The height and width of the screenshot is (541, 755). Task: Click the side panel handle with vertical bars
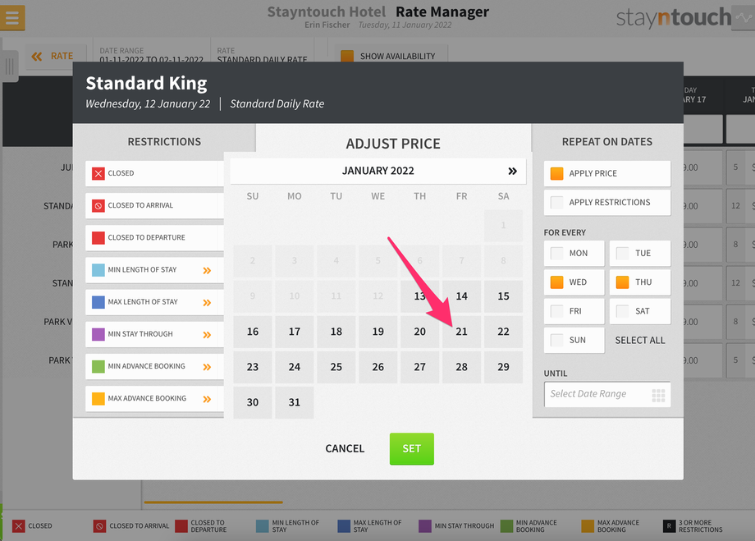pyautogui.click(x=9, y=66)
